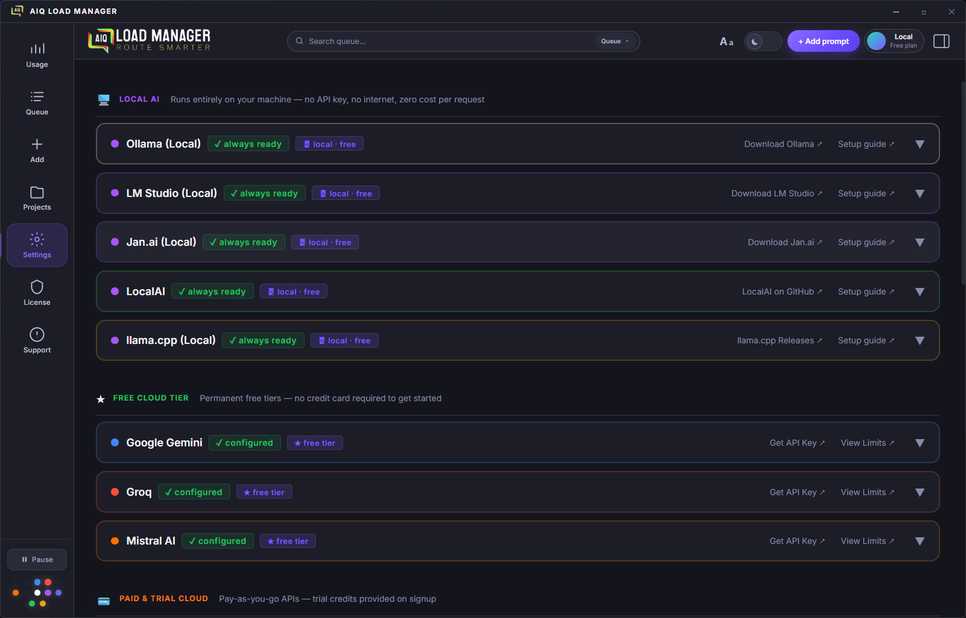Click Mistral AI configured badge

click(218, 541)
